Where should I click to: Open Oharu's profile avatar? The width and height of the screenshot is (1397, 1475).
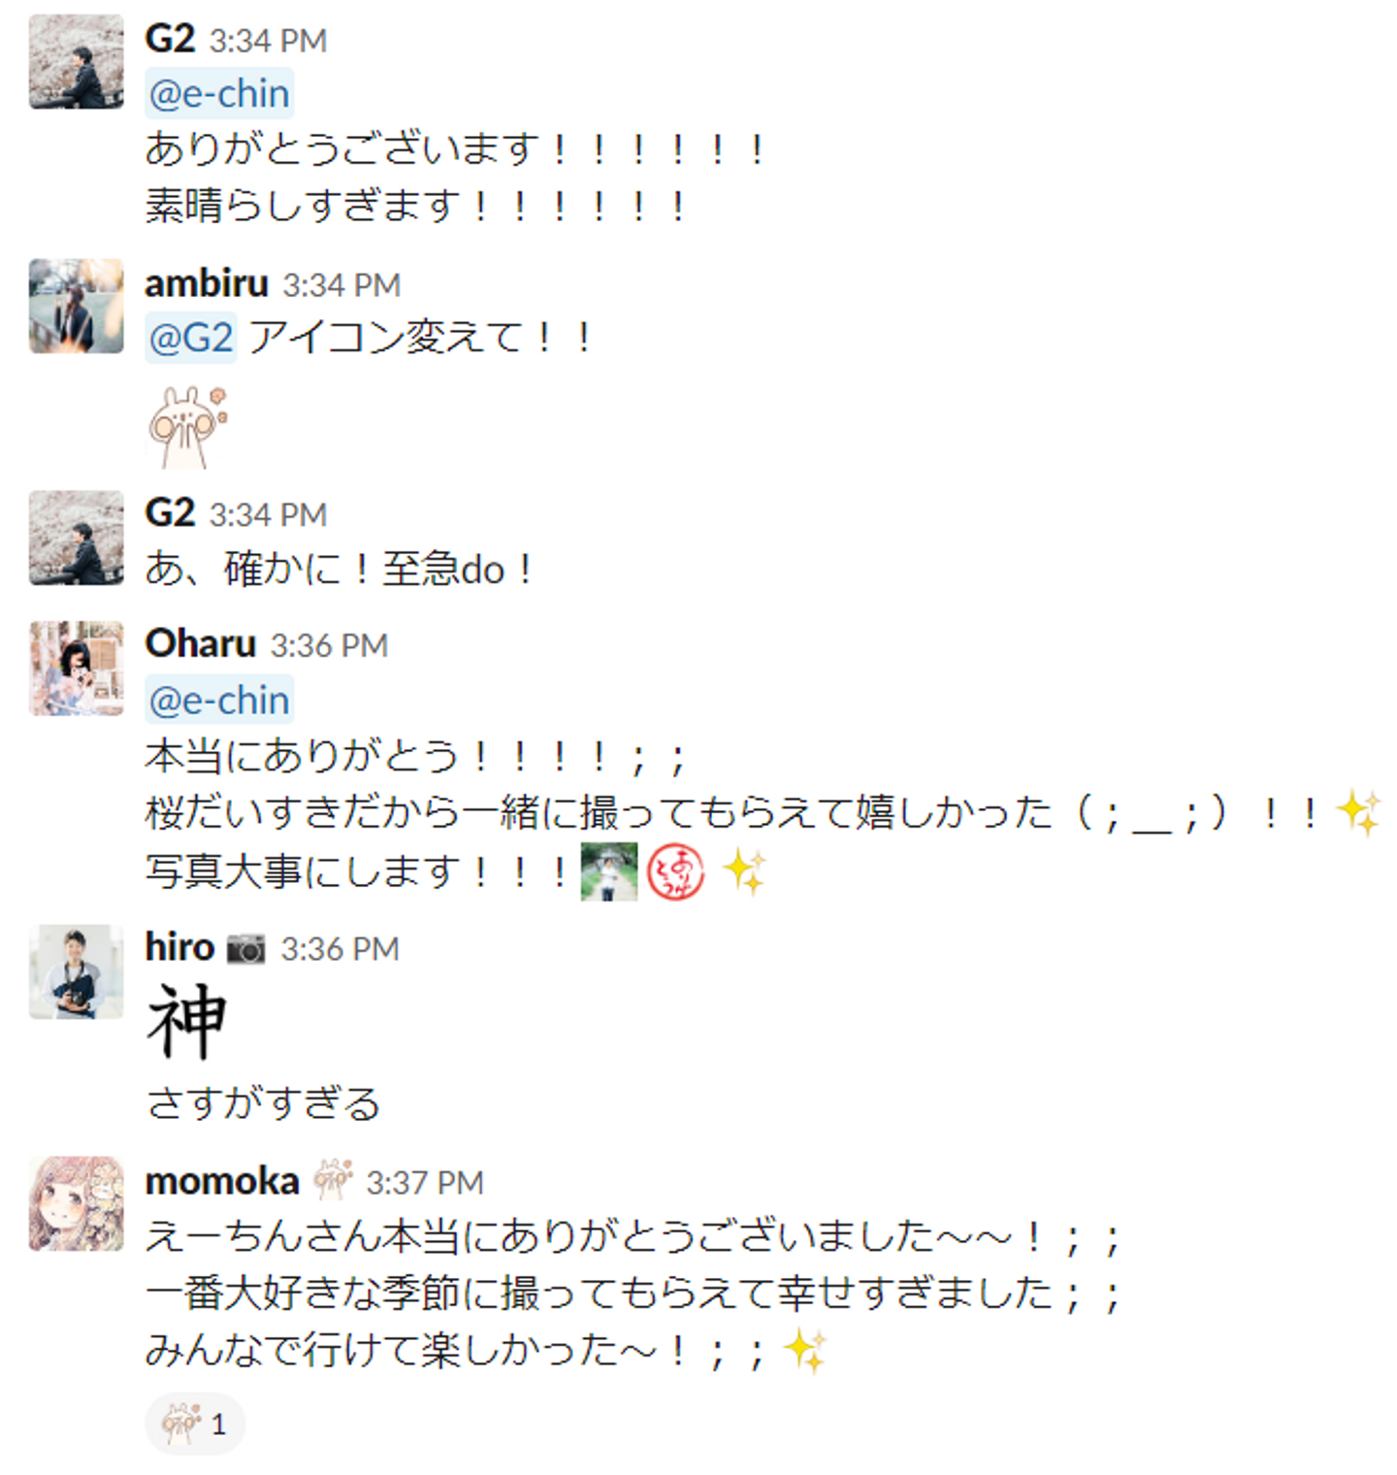click(77, 669)
